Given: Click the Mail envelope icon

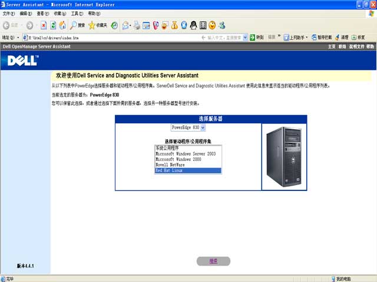Looking at the screenshot, I should click(125, 25).
